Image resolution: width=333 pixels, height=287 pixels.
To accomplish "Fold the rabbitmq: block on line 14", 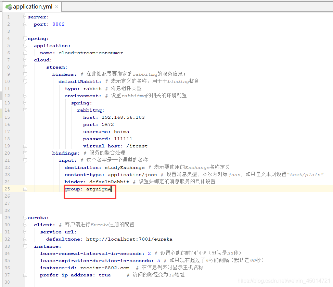I will pos(25,110).
